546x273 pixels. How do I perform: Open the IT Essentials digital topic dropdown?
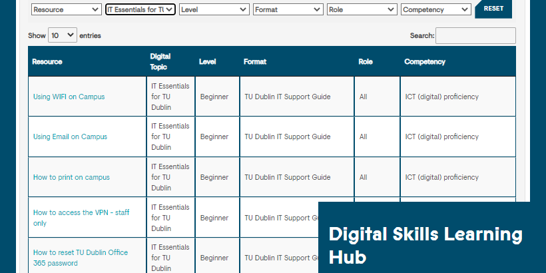pyautogui.click(x=140, y=9)
